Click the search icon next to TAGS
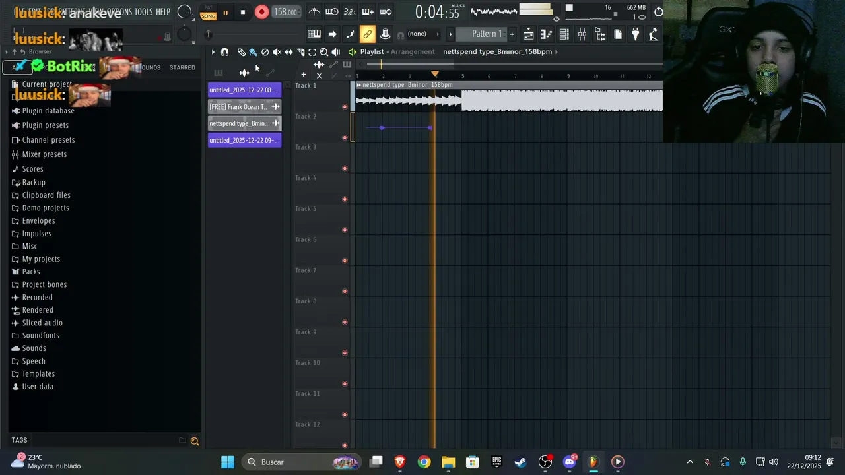Screen dimensions: 845x475 pos(195,441)
